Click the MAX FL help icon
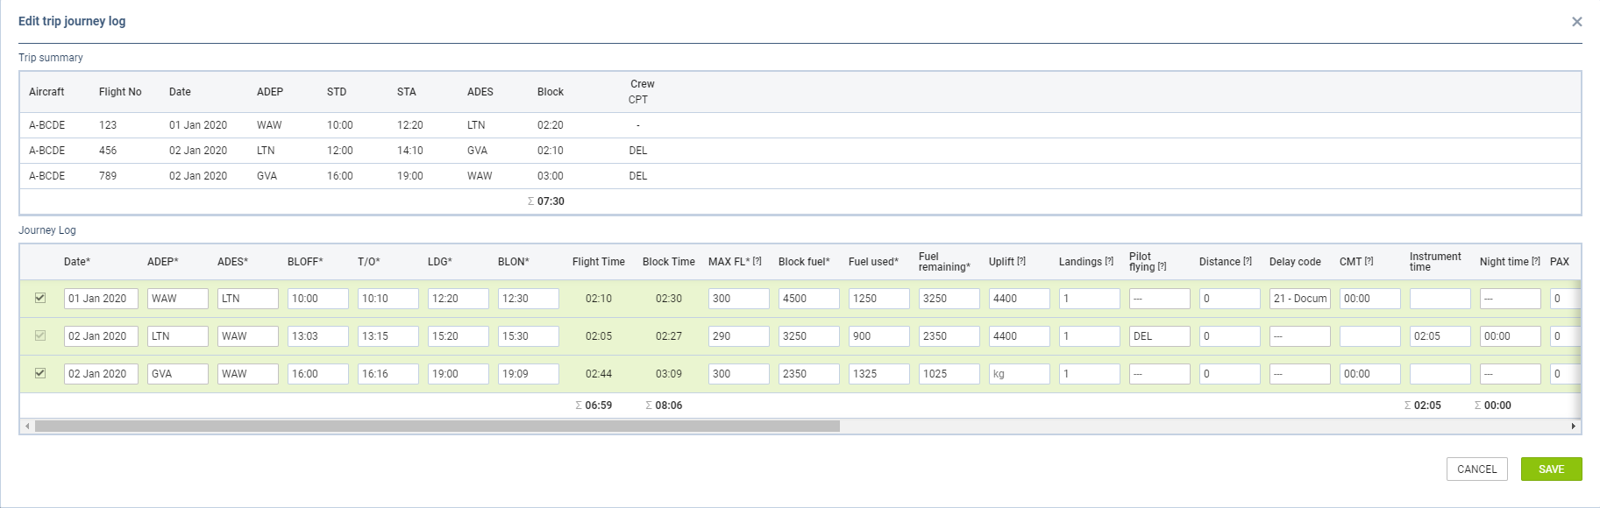1600x508 pixels. [x=757, y=261]
